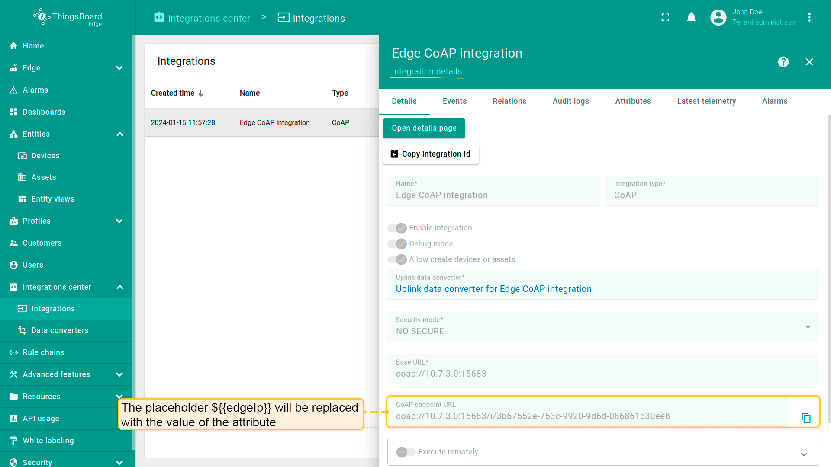The image size is (831, 467).
Task: Open Assets under Entities
Action: click(x=66, y=177)
